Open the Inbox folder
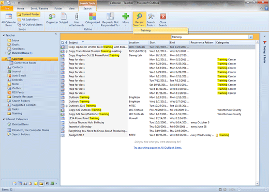The height and width of the screenshot is (192, 269). 16,40
